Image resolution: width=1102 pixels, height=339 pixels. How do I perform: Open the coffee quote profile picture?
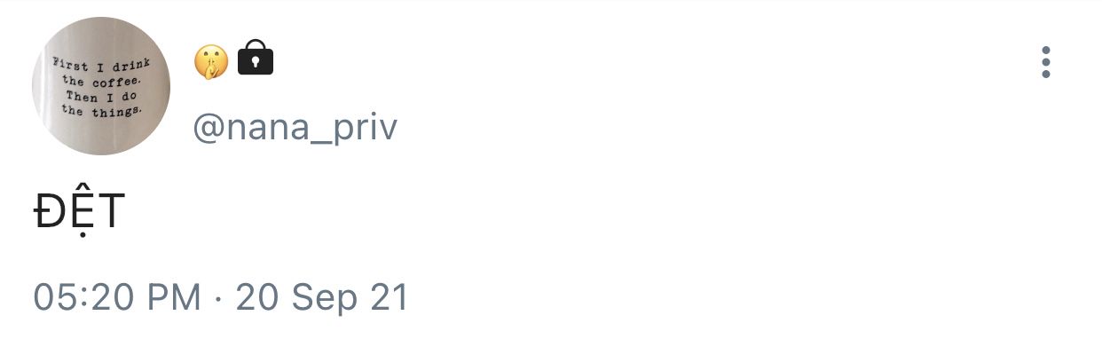coord(101,86)
